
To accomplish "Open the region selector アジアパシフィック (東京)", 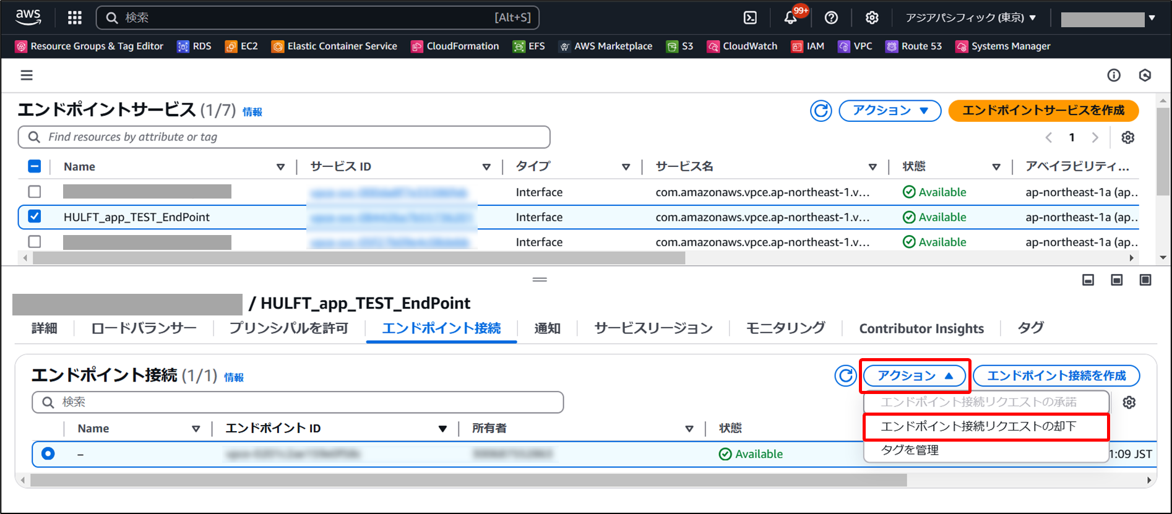I will click(971, 18).
